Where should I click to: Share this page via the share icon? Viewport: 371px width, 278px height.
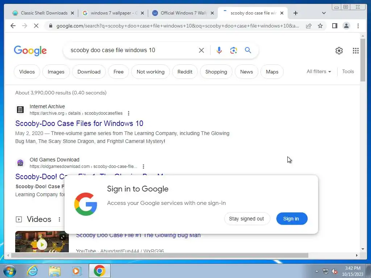(x=309, y=26)
